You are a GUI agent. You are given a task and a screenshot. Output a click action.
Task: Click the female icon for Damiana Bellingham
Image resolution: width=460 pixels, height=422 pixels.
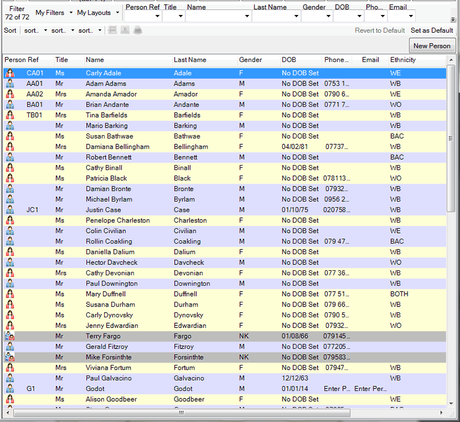click(x=10, y=147)
